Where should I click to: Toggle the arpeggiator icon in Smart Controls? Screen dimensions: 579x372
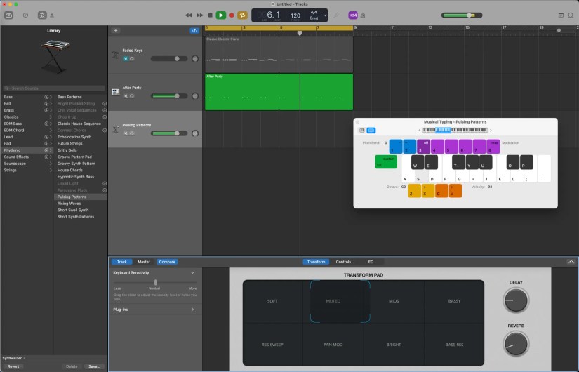571,262
